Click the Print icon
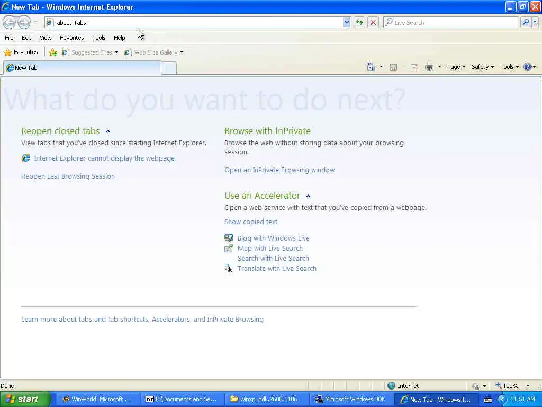Image resolution: width=542 pixels, height=407 pixels. [x=429, y=67]
